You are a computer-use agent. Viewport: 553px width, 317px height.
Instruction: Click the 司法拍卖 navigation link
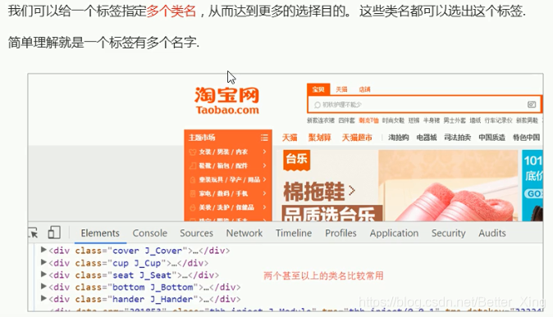click(458, 138)
